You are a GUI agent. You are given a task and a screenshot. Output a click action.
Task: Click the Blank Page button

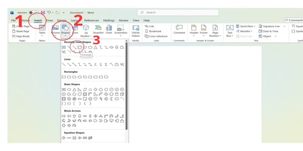tap(21, 31)
